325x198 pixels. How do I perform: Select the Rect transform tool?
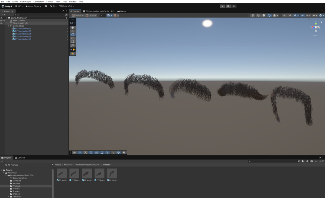[x=73, y=42]
